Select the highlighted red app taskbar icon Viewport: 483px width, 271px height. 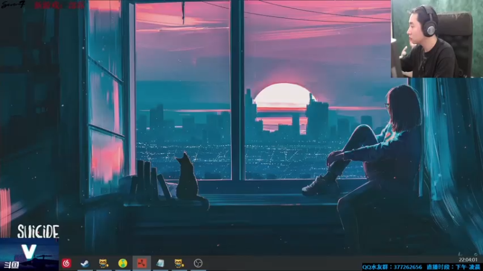coord(142,263)
